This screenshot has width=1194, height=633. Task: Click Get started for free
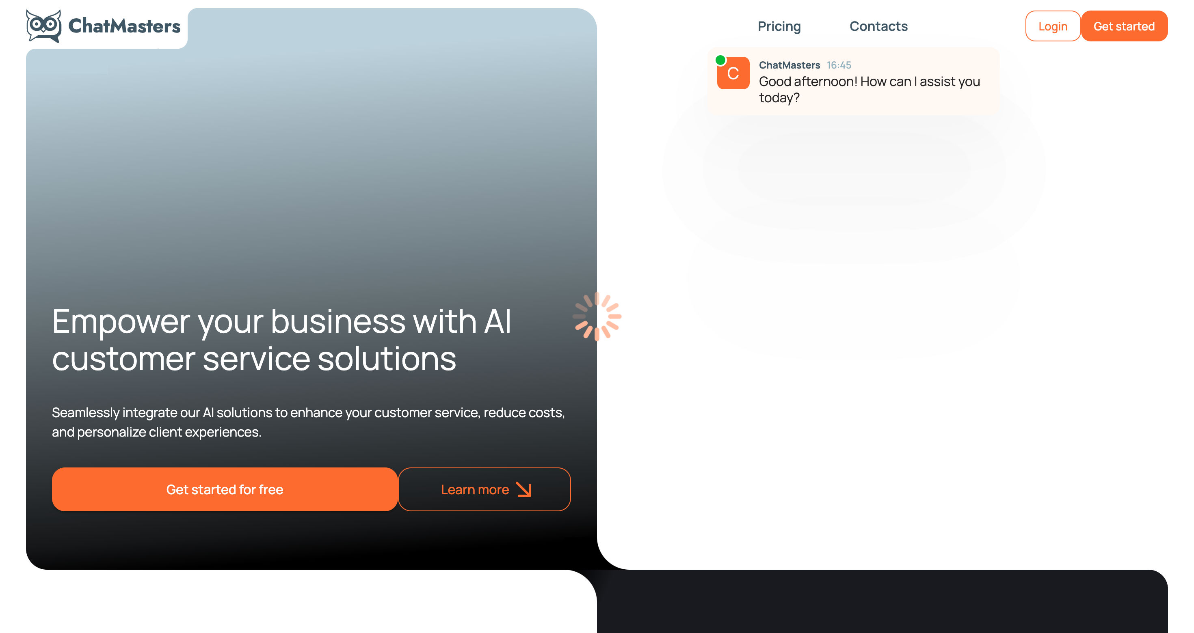pos(225,489)
